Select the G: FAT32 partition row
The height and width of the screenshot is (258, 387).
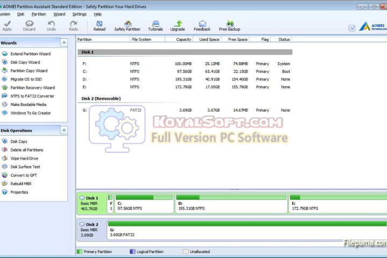(185, 110)
